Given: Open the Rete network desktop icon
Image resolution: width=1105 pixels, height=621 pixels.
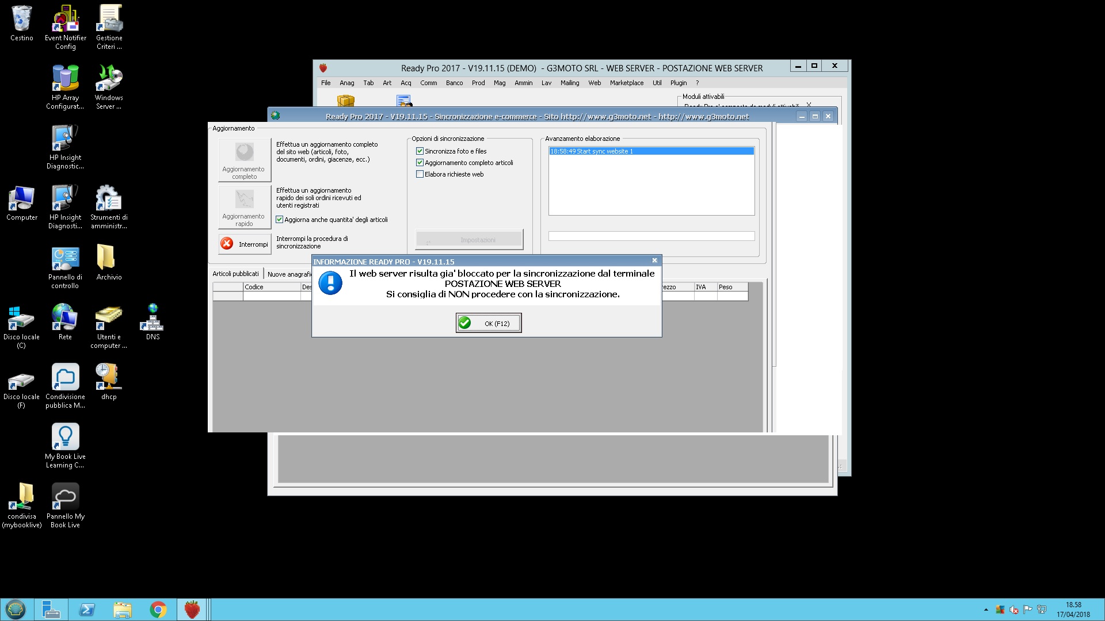Looking at the screenshot, I should (x=65, y=323).
